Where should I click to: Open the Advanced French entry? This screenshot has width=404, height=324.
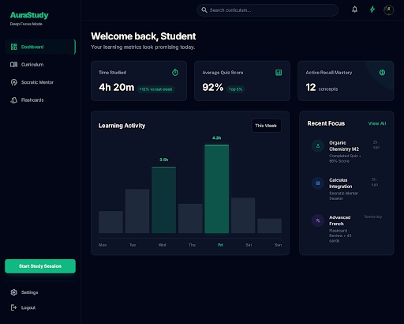point(346,228)
